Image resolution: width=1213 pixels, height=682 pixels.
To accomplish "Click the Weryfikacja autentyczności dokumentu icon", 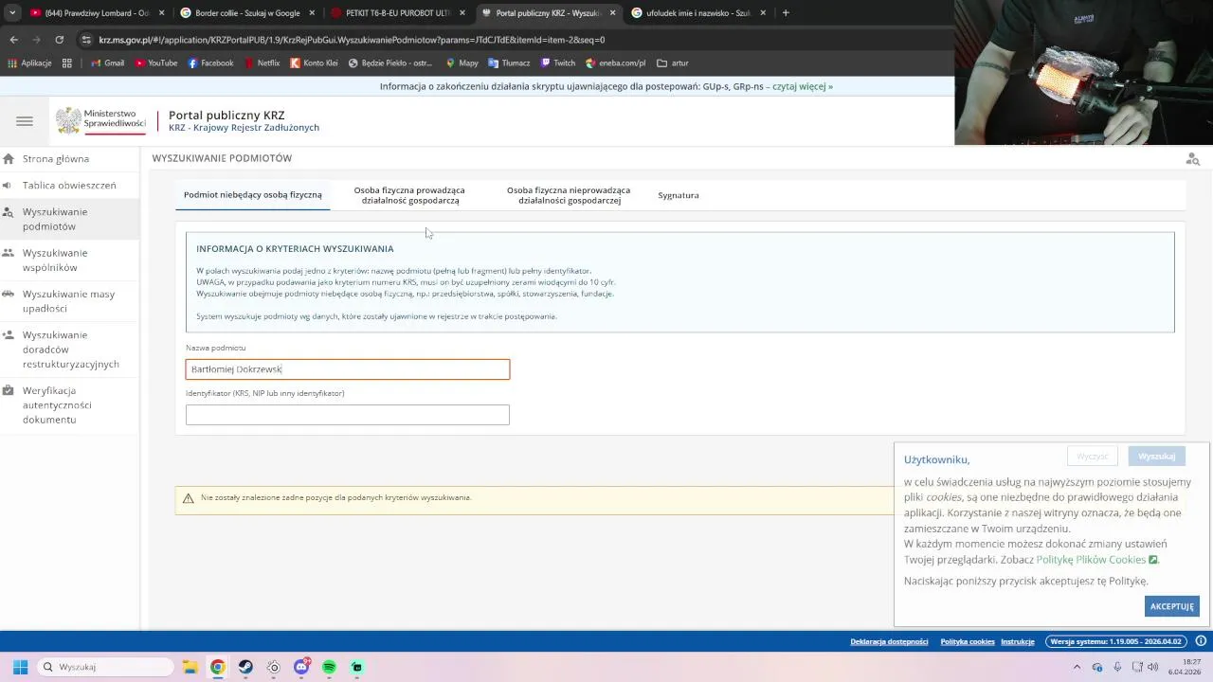I will click(9, 391).
